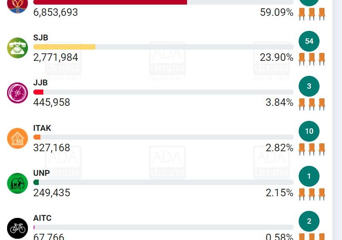This screenshot has height=240, width=342.
Task: Click the chair icons beside SJB
Action: [x=312, y=59]
